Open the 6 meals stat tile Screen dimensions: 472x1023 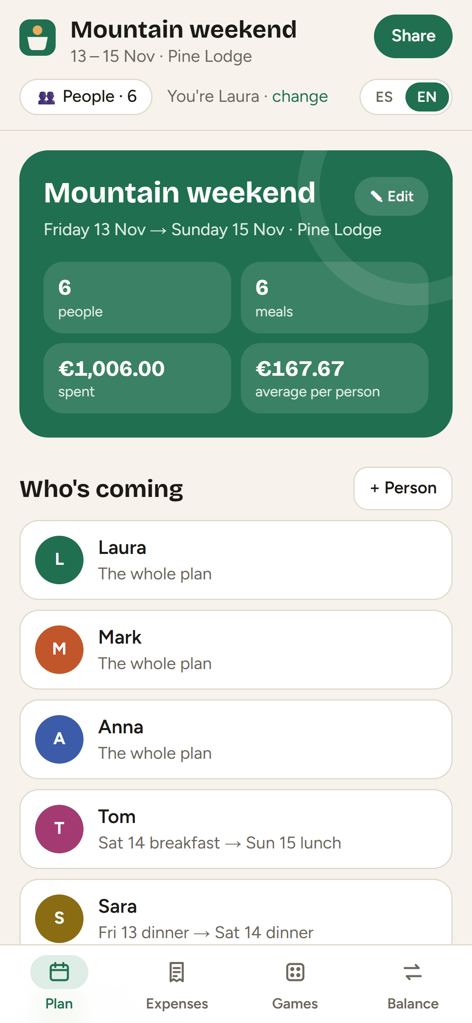[334, 297]
